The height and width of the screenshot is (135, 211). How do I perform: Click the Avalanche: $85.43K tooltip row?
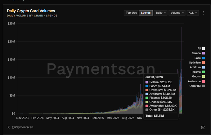click(161, 106)
